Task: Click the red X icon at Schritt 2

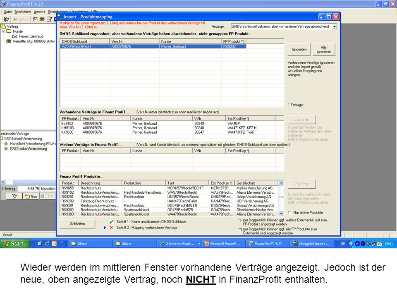Action: pyautogui.click(x=111, y=228)
